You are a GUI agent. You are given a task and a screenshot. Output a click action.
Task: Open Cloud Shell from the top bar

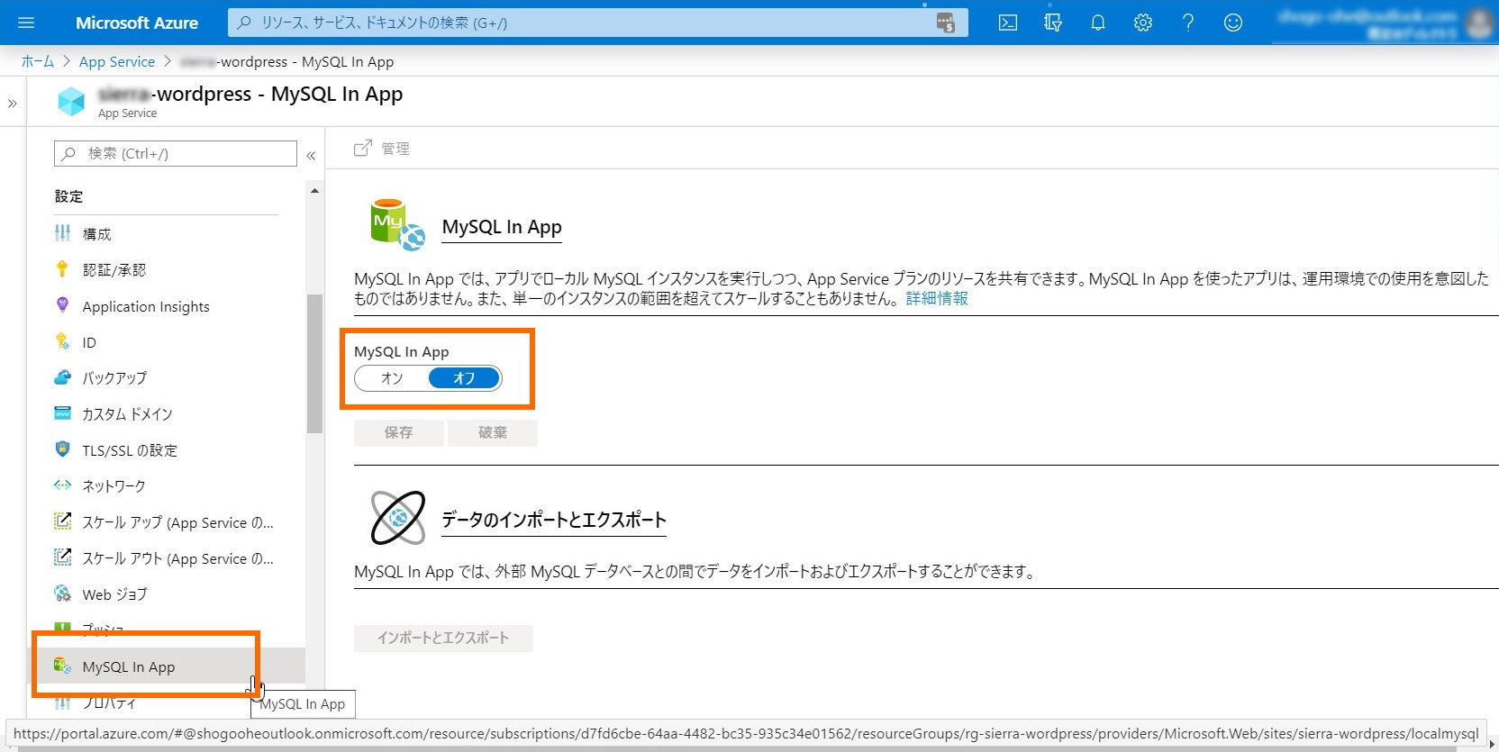point(1008,23)
